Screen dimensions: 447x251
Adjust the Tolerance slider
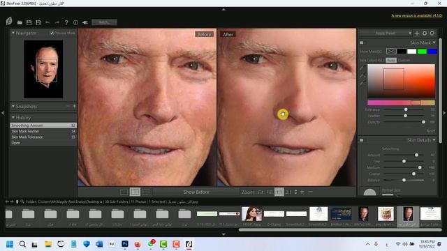pyautogui.click(x=406, y=109)
